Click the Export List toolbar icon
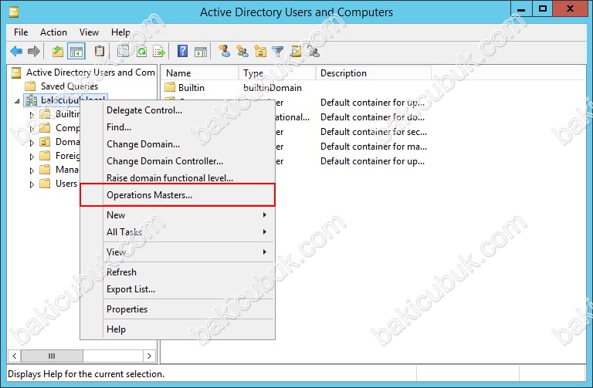Screen dimensions: 593x388 pyautogui.click(x=159, y=51)
